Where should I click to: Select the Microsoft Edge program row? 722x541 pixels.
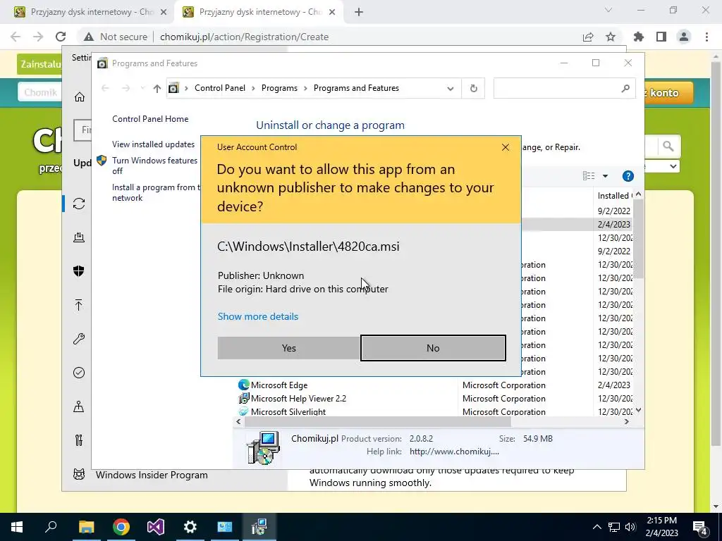(436, 385)
